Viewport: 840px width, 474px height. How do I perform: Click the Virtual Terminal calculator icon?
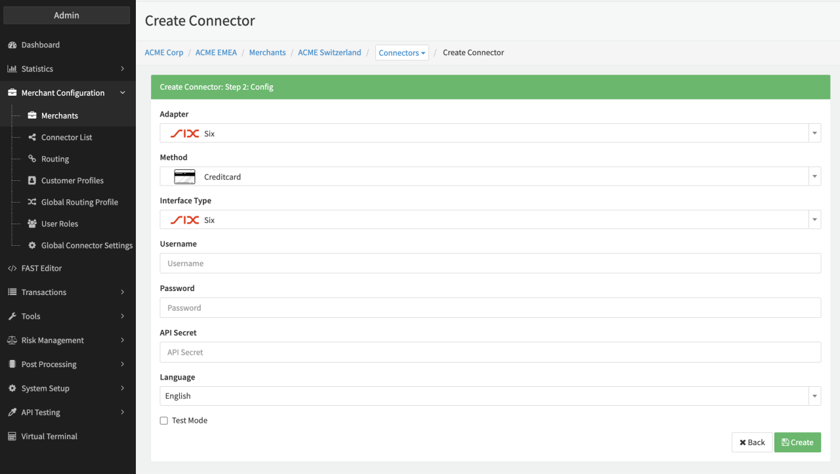click(12, 437)
